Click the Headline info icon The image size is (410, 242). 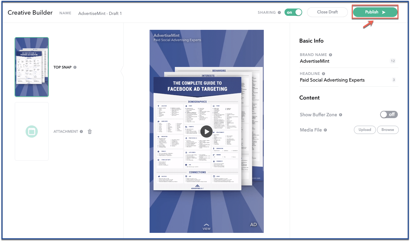(x=323, y=74)
